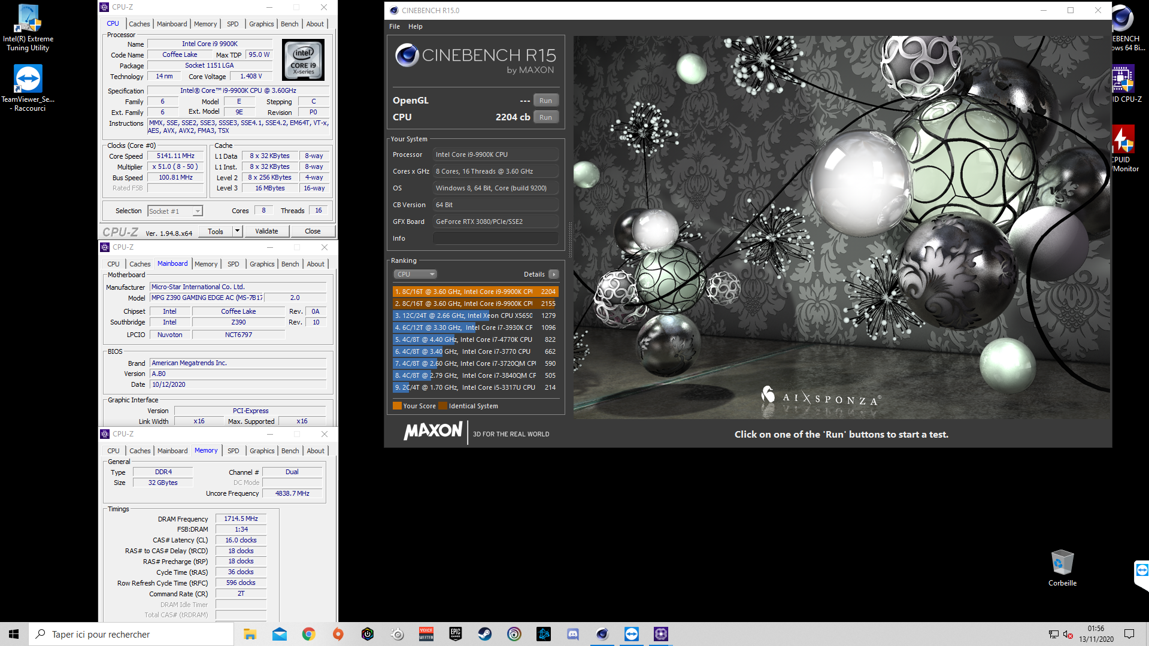
Task: Open the Mail app in taskbar
Action: coord(280,634)
